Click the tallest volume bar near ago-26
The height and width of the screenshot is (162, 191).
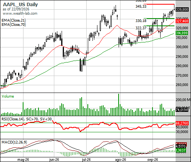119,105
